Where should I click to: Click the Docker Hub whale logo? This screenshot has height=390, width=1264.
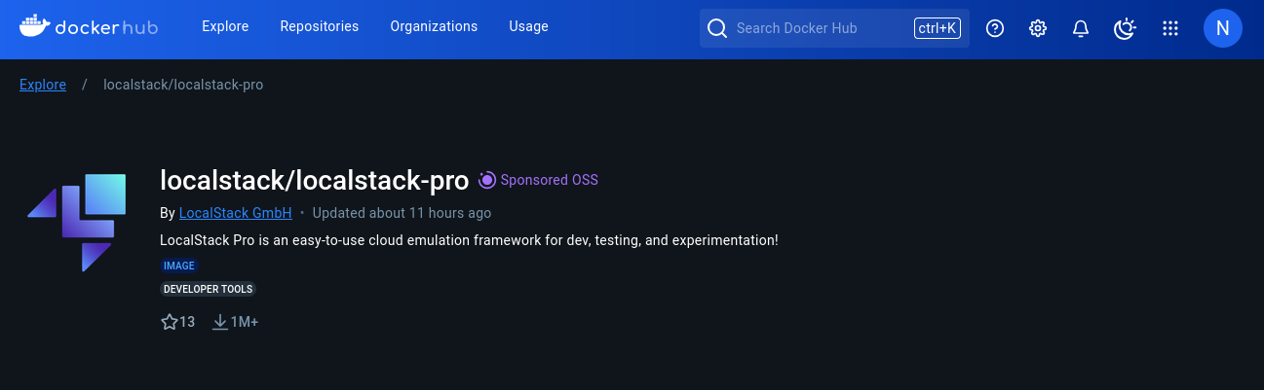tap(35, 26)
